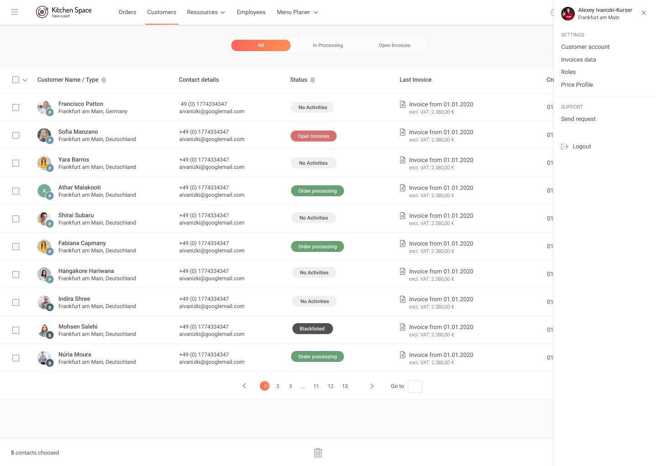Image resolution: width=656 pixels, height=466 pixels.
Task: Open bulk selection chevron beside header checkbox
Action: (x=25, y=80)
